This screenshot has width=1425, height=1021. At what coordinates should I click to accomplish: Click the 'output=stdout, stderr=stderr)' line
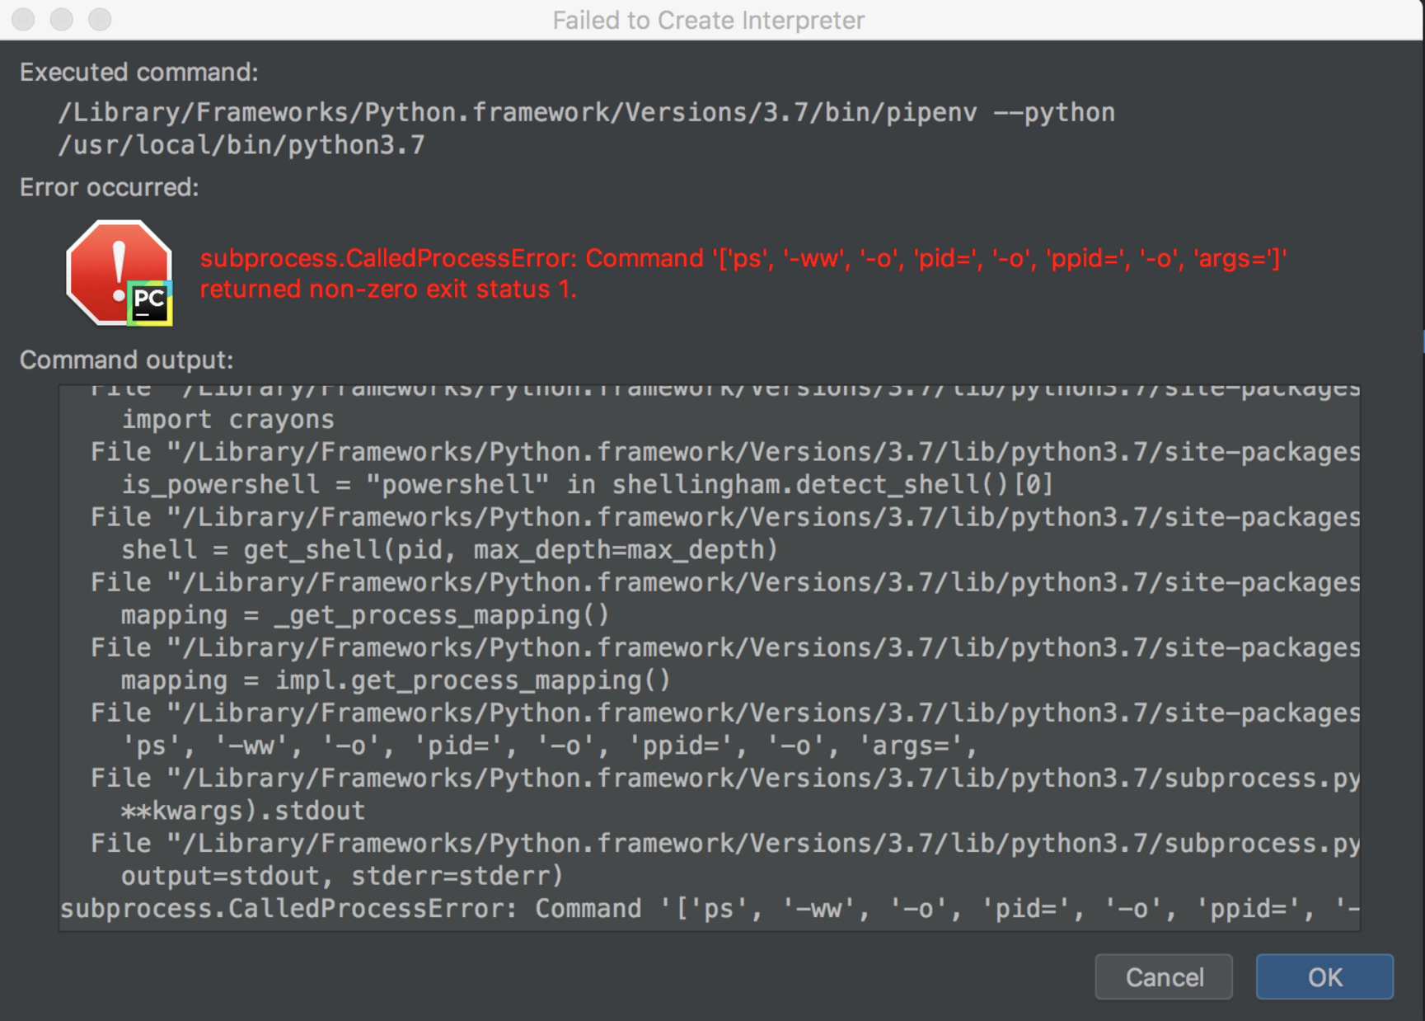tap(342, 876)
